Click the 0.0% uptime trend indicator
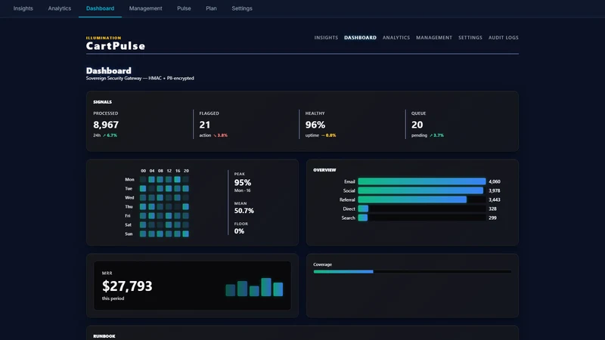 328,135
